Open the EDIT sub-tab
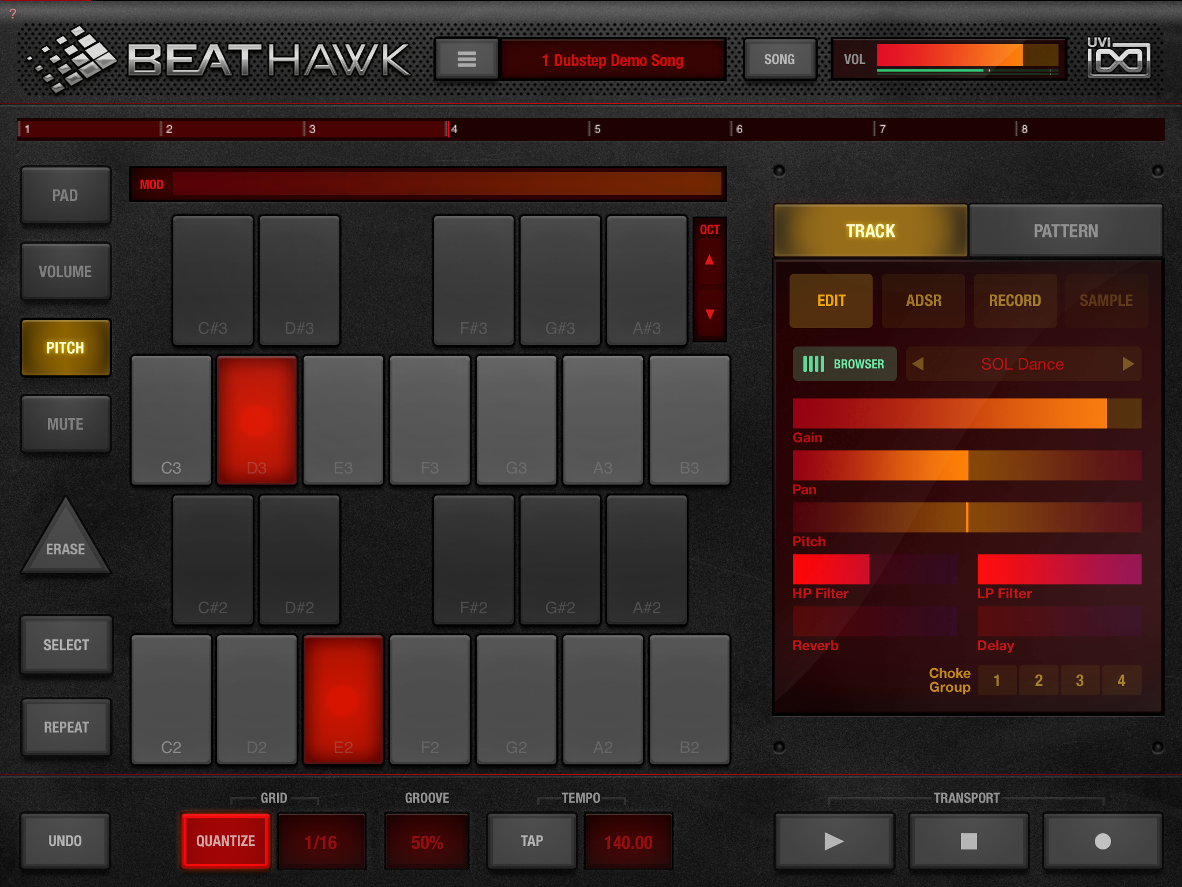This screenshot has width=1182, height=887. pyautogui.click(x=831, y=300)
